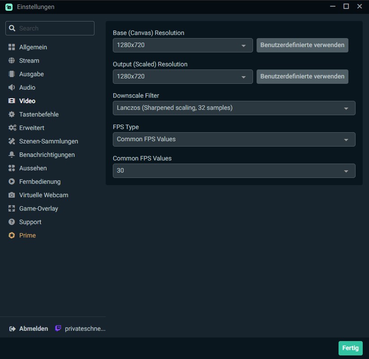
Task: Switch to the Erweitert settings section
Action: 31,128
